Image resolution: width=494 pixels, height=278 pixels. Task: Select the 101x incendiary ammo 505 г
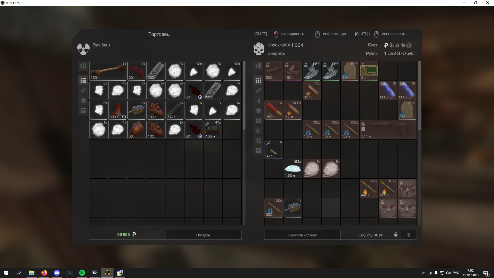[388, 188]
